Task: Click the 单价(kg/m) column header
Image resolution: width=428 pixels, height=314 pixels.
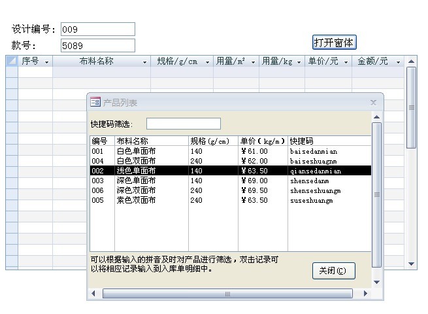Action: (x=263, y=141)
